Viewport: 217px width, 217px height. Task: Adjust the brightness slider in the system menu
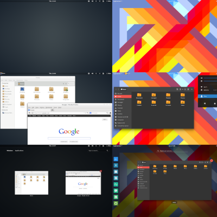coord(211,81)
